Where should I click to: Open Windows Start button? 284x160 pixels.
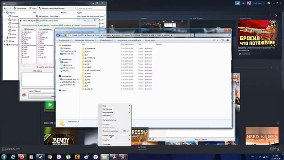tap(4, 157)
